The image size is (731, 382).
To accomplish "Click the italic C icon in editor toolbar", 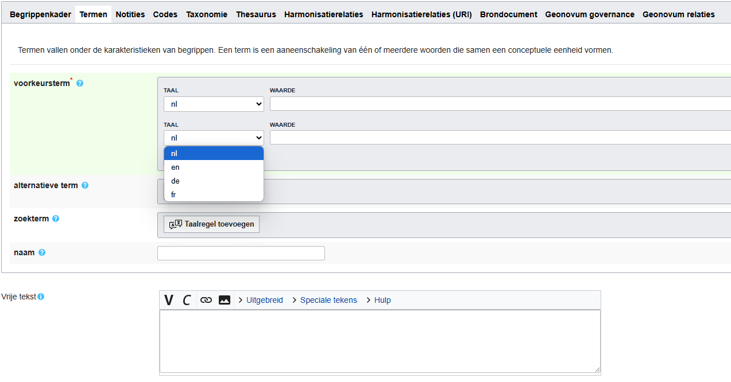I will 187,300.
